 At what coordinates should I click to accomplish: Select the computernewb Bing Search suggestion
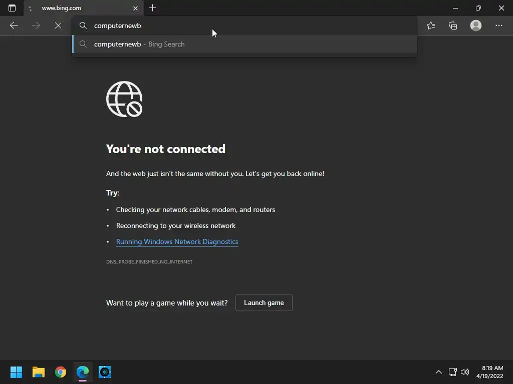click(244, 44)
